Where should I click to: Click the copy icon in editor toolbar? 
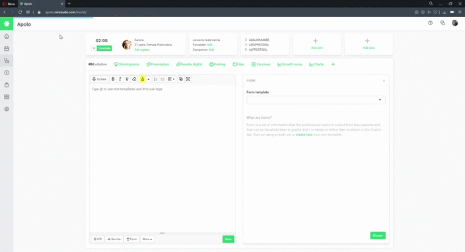coord(180,79)
